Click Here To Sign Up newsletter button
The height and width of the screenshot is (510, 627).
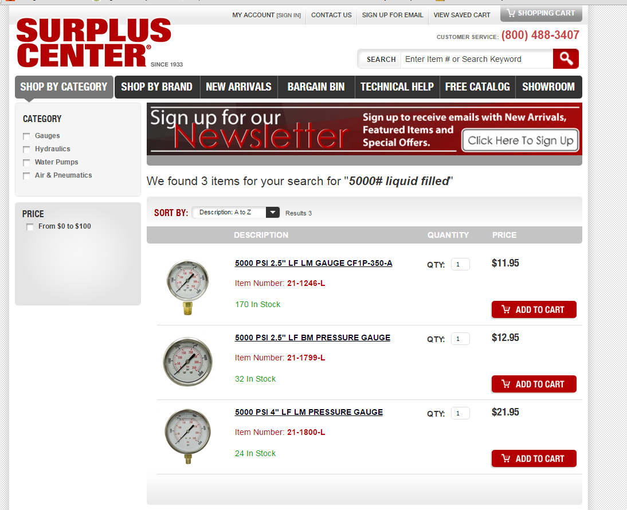pos(520,140)
